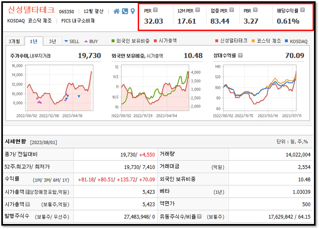Click the 외국인 보유비중 chart
Image resolution: width=319 pixels, height=229 pixels.
coord(155,87)
